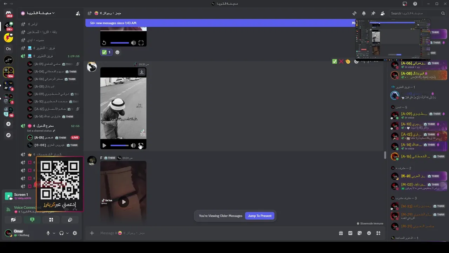Open sticker picker
Screen dimensions: 449x253
point(360,233)
